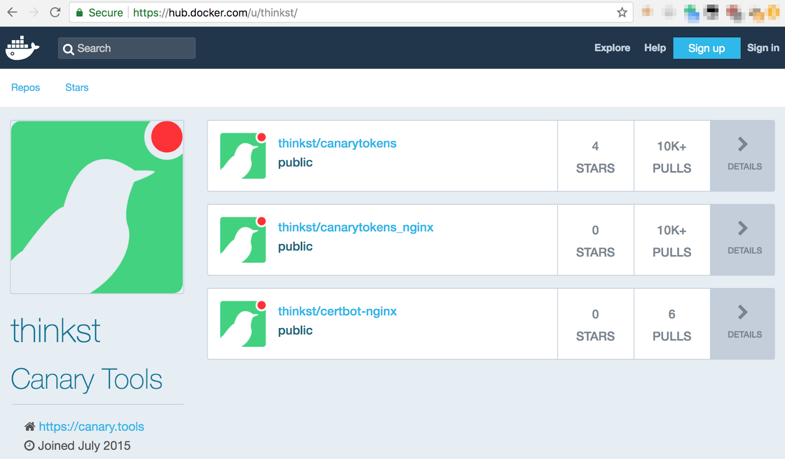
Task: Click the 'Joined July 2015' text
Action: [84, 446]
